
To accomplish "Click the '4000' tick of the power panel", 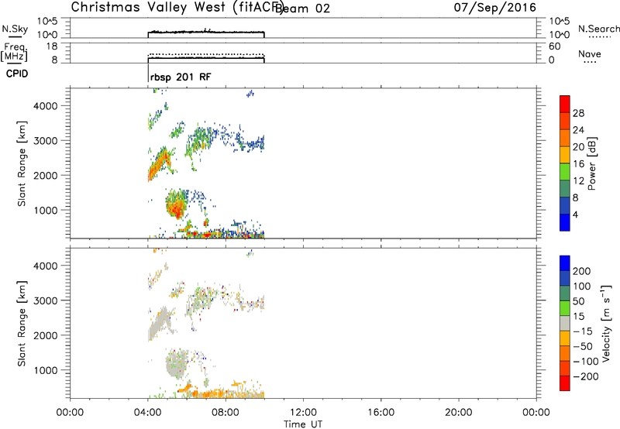I will click(46, 106).
